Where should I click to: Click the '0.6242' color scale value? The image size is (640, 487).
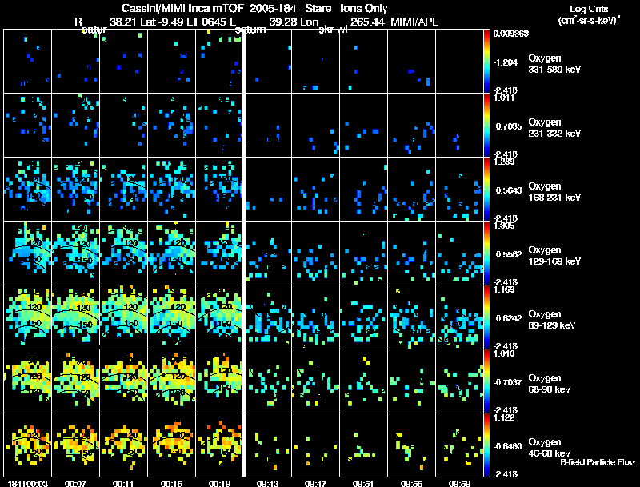509,318
